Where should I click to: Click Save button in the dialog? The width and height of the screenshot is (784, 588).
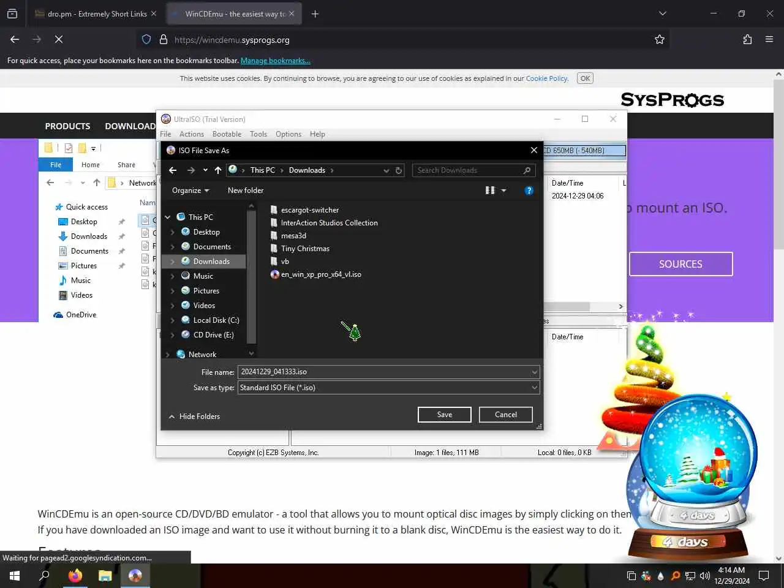pyautogui.click(x=445, y=415)
